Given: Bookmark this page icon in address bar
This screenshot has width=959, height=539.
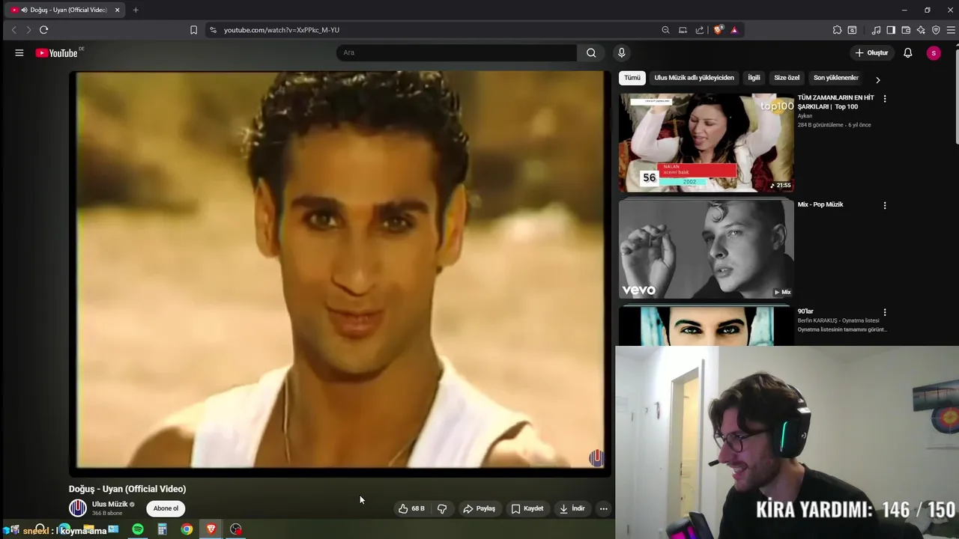Looking at the screenshot, I should point(193,30).
